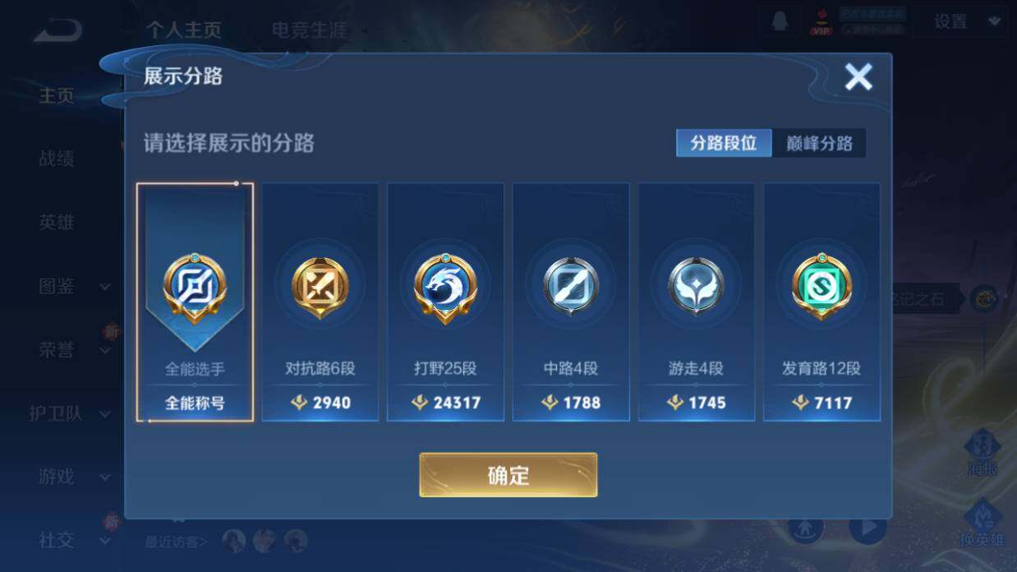The height and width of the screenshot is (572, 1017).
Task: Select the 中路4段 mid lane badge
Action: pyautogui.click(x=571, y=302)
